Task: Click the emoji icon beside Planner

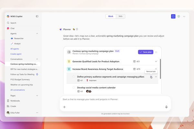Action: tap(74, 29)
